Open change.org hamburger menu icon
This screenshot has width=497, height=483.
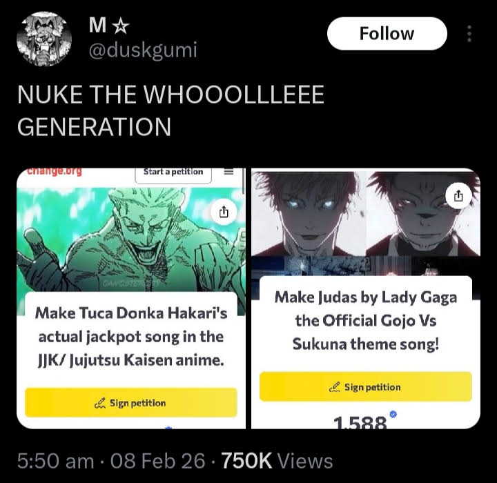(228, 172)
